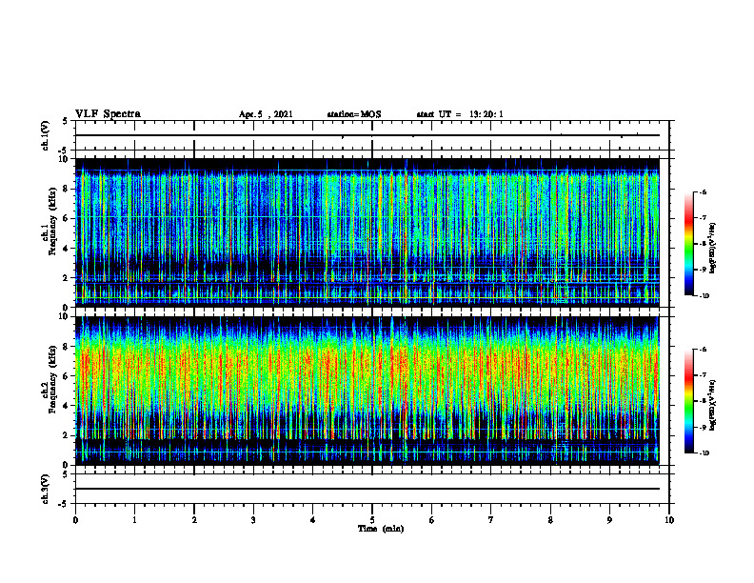Click the "8" kHz tick on ch.1 frequency axis
Screen dimensions: 754x583
click(67, 189)
